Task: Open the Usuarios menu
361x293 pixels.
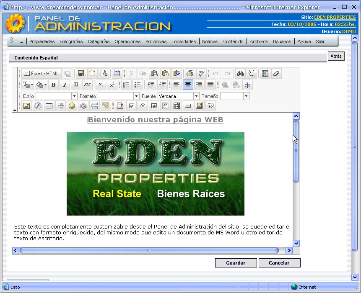Action: pos(282,41)
